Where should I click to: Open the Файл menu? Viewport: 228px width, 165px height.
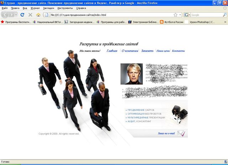(5, 8)
